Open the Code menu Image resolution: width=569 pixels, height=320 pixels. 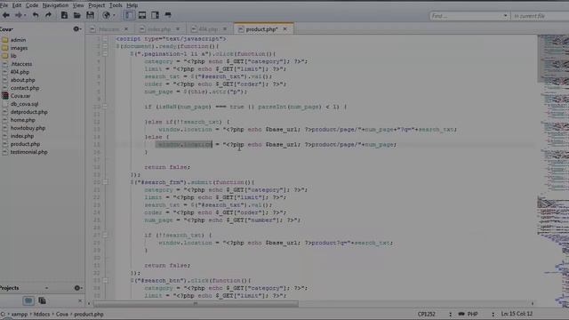pos(32,5)
